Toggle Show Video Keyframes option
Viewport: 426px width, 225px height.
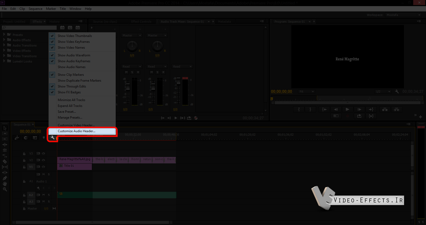[x=82, y=42]
